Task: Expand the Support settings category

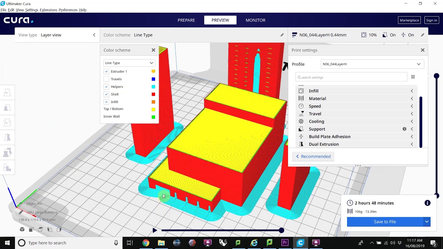Action: [356, 129]
